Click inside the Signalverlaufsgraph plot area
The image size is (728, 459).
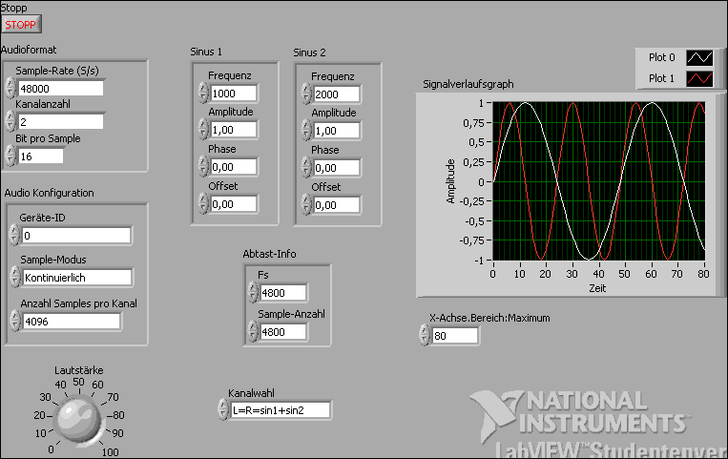coord(598,180)
